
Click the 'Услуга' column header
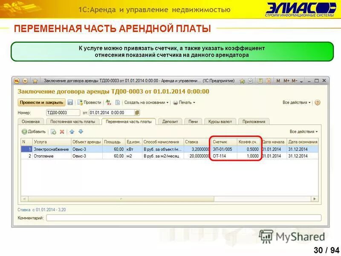pos(52,142)
